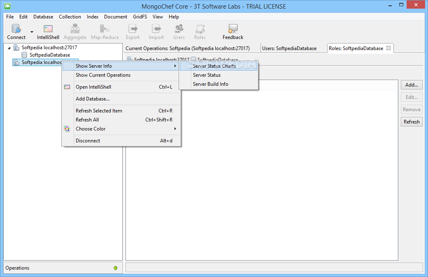Open the Document menu
The image size is (428, 277).
click(x=116, y=16)
